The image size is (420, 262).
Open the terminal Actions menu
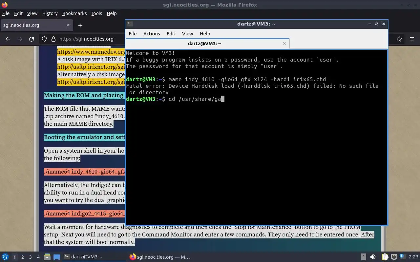[x=152, y=34]
